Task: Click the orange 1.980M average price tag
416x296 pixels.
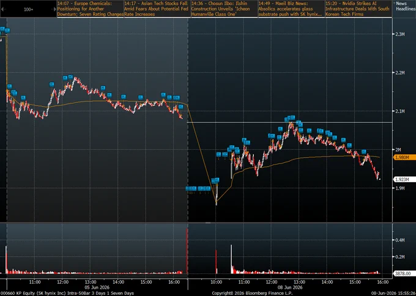Action: point(405,158)
